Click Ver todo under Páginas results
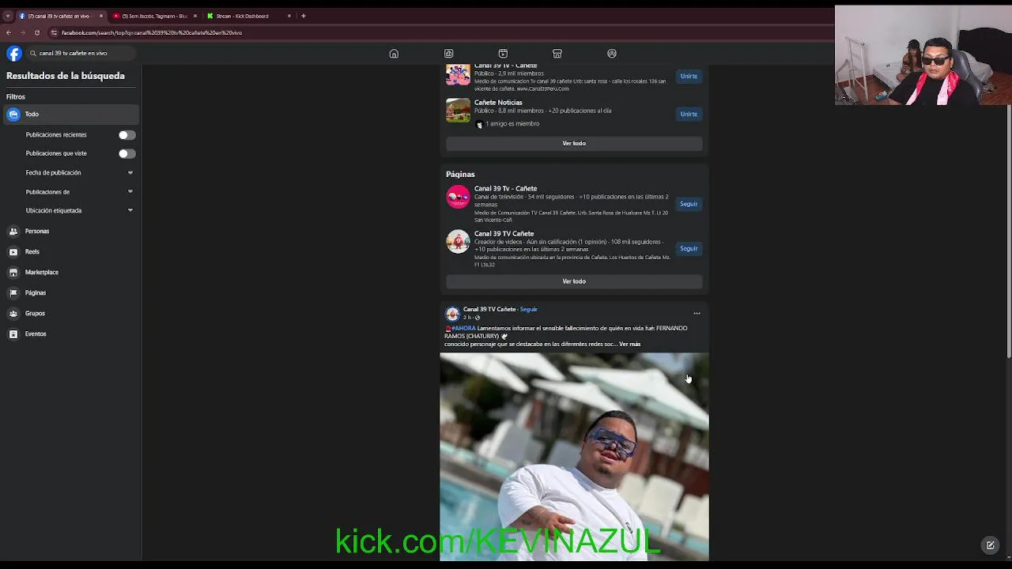 click(x=574, y=281)
